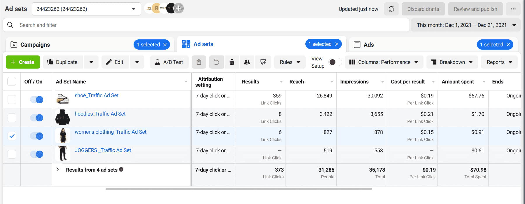Viewport: 525px width, 204px height.
Task: Click the A/B Test flask button
Action: [x=169, y=62]
